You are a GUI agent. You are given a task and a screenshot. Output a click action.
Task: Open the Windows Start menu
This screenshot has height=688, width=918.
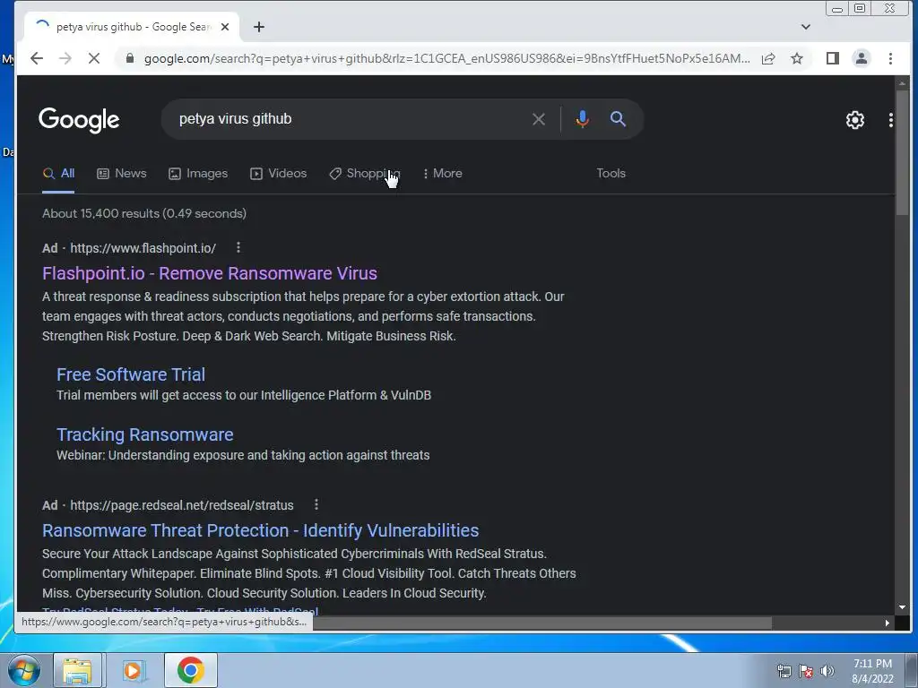click(23, 670)
